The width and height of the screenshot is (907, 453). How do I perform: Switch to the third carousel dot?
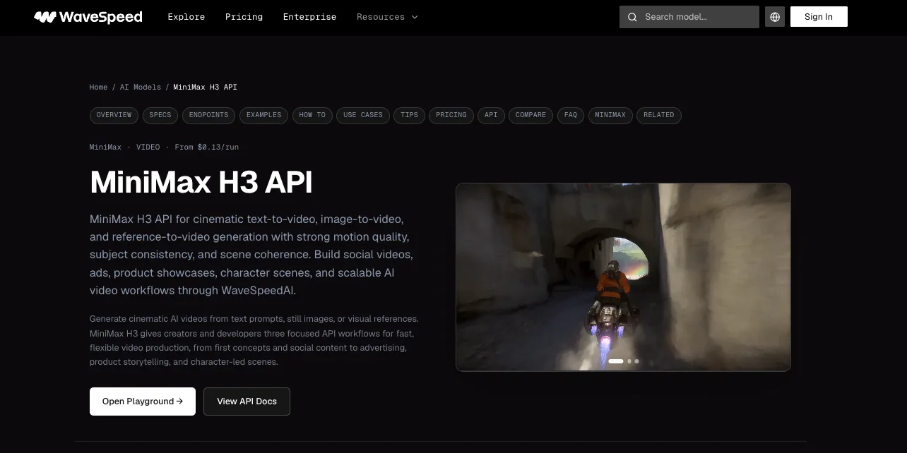pos(636,361)
